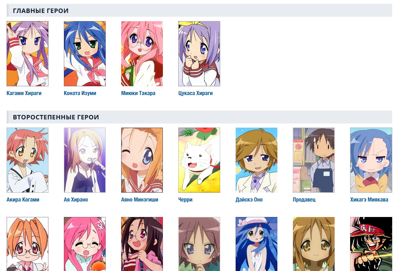
Task: Open Акира Когами character thumbnail
Action: (28, 160)
